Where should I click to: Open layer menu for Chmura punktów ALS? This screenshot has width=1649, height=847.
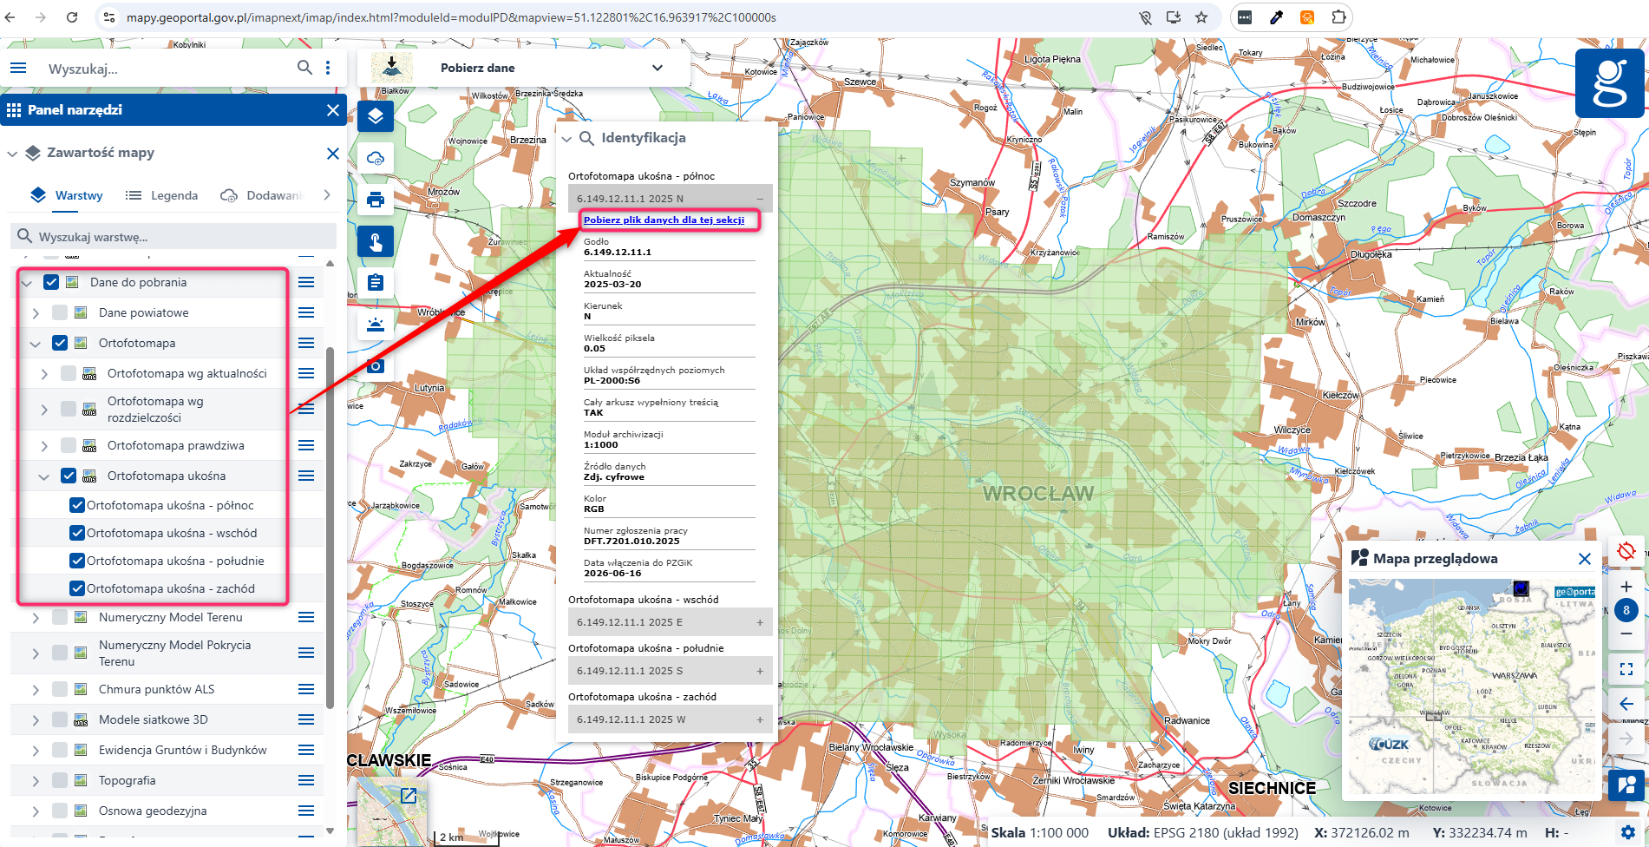[306, 689]
